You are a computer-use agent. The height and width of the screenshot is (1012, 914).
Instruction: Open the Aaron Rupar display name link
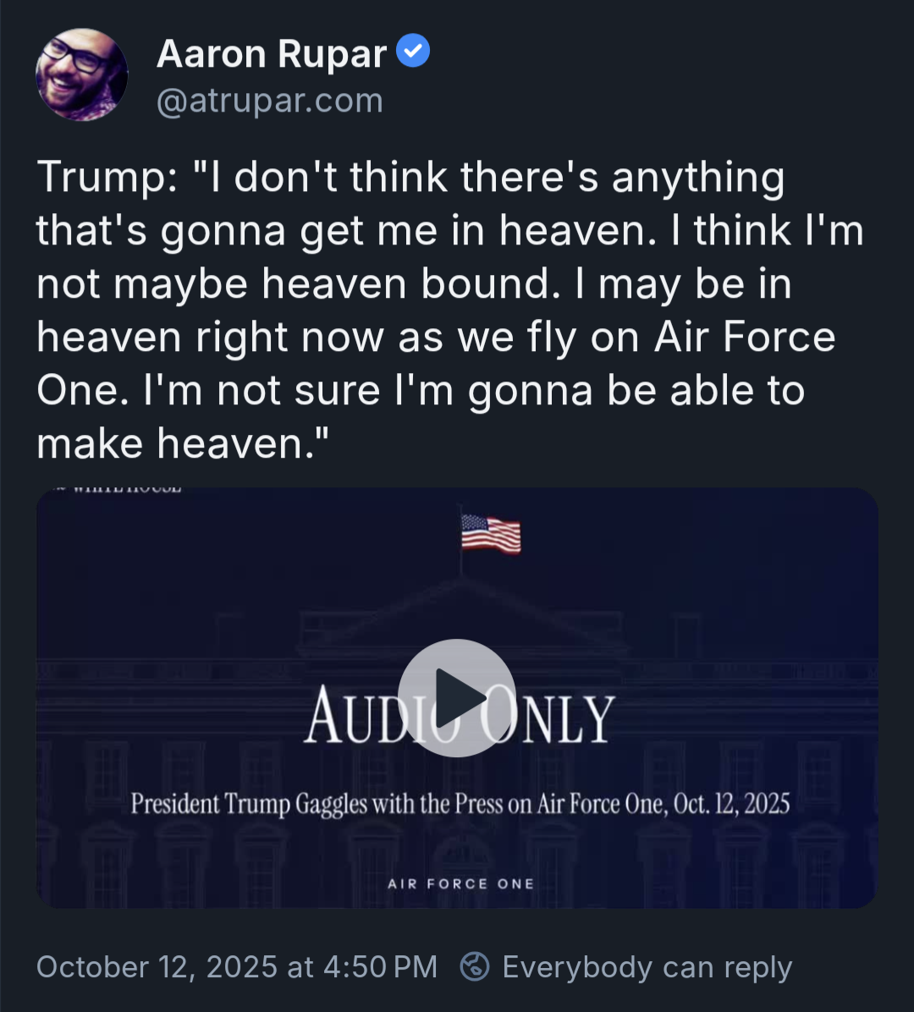coord(272,54)
